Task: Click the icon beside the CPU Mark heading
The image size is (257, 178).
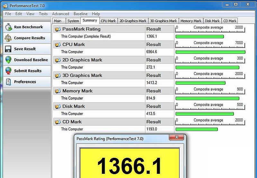Action: coord(58,45)
